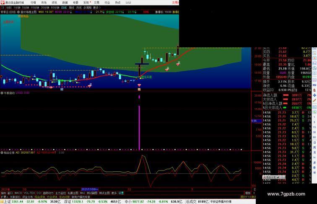Select the 月线 monthly period
Viewport: 317px width, 204px height.
pyautogui.click(x=79, y=8)
